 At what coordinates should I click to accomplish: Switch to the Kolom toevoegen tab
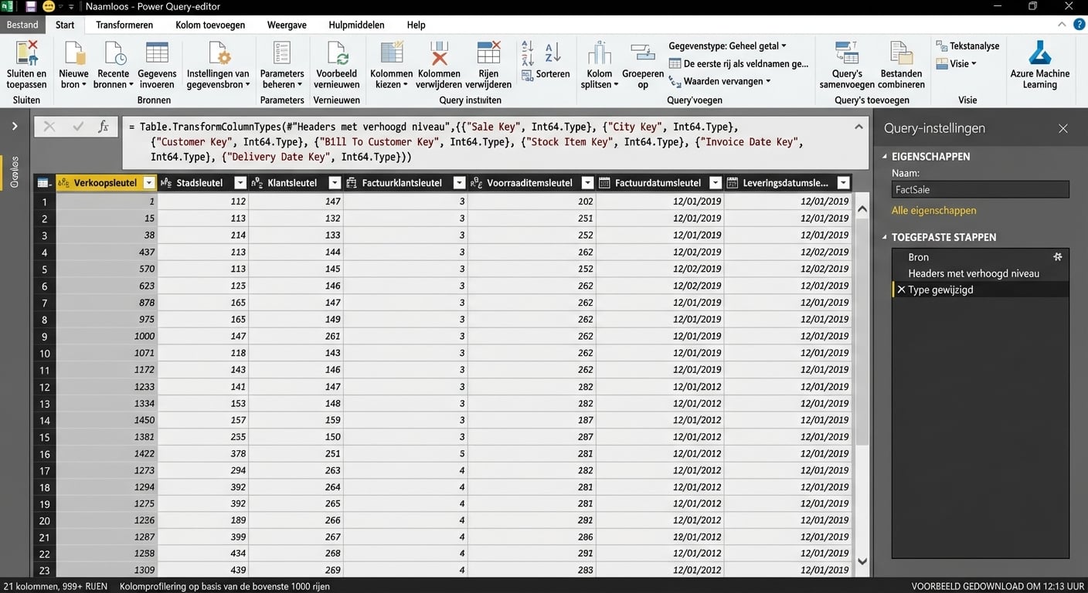209,24
